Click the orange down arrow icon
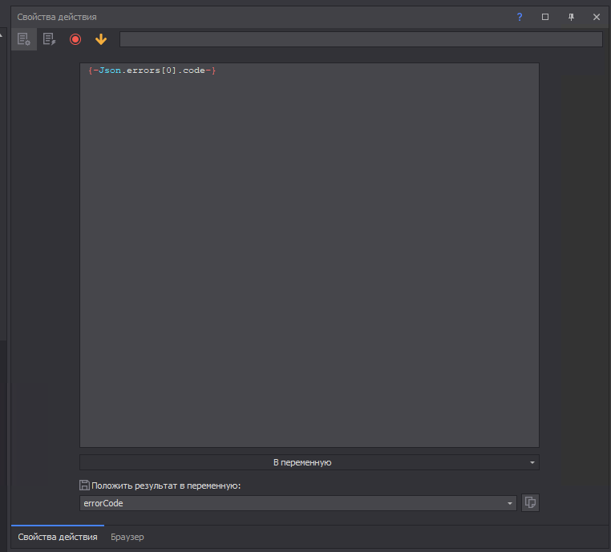This screenshot has height=552, width=611. point(101,39)
